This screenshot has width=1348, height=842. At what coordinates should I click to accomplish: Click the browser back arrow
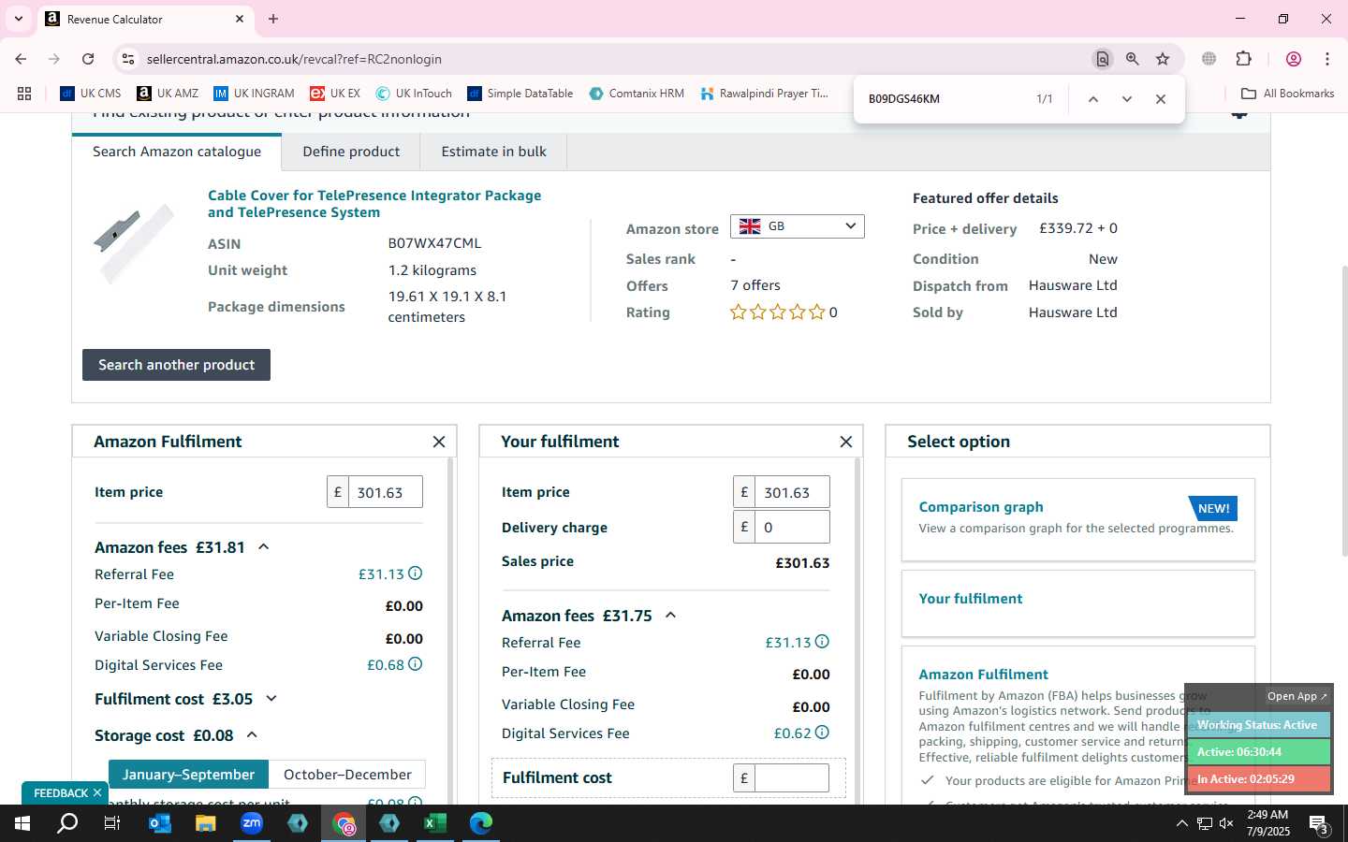[x=21, y=59]
